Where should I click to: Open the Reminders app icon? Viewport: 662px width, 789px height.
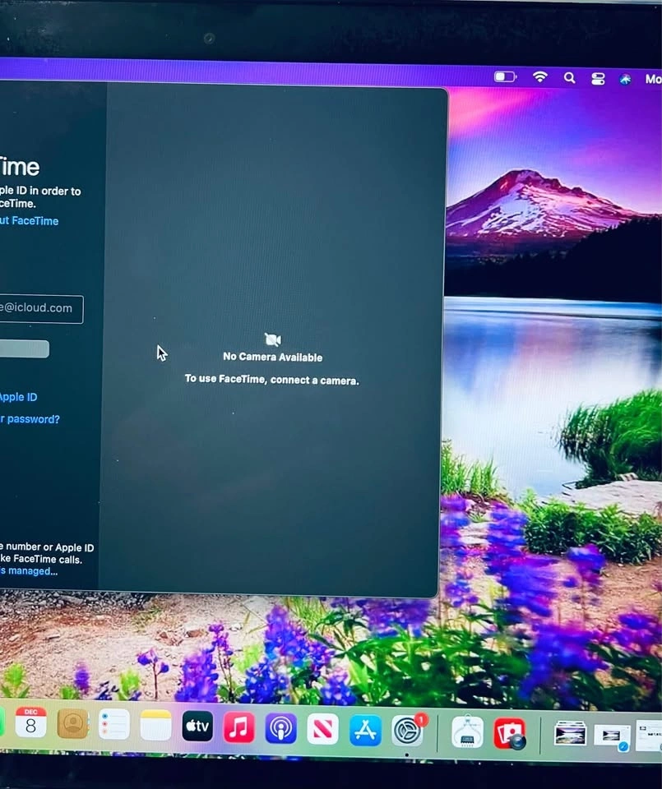coord(113,726)
